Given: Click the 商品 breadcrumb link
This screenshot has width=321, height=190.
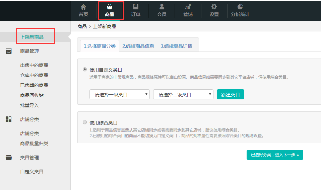Looking at the screenshot, I should pos(82,26).
